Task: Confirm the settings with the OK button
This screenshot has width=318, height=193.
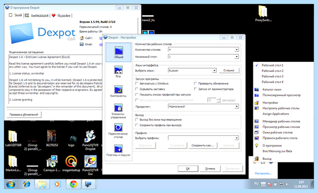Action: pyautogui.click(x=188, y=169)
